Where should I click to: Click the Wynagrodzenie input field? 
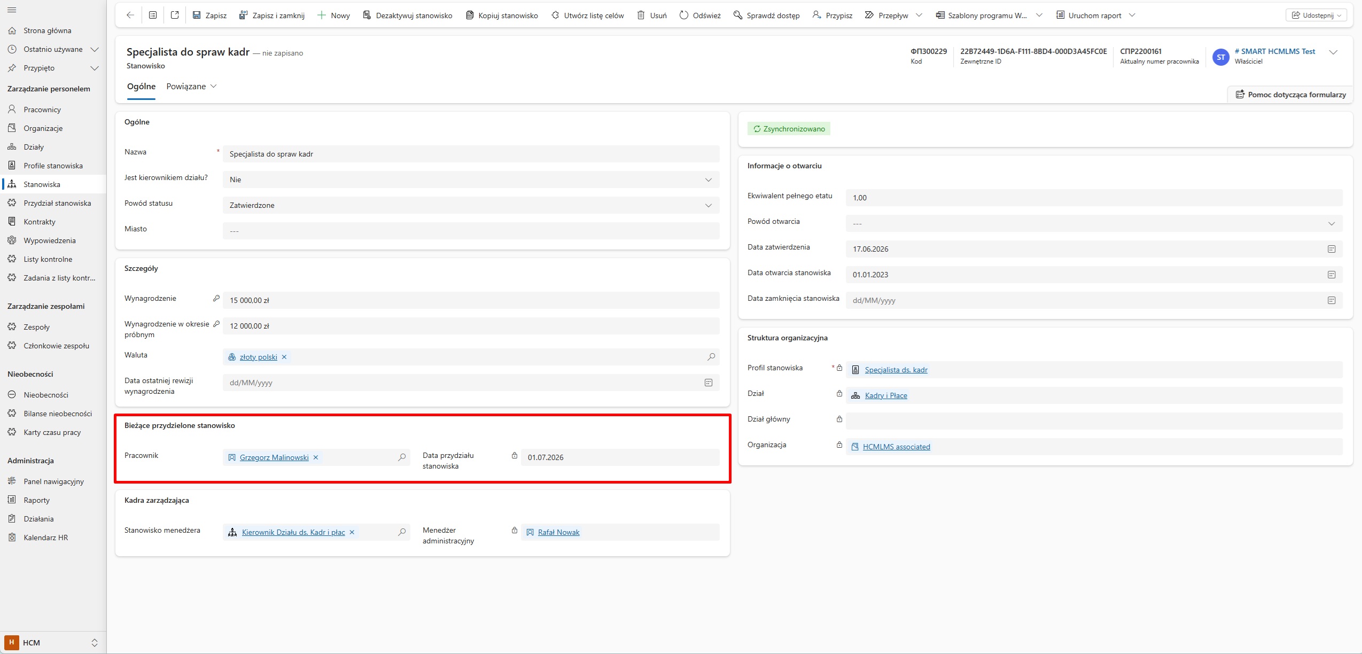coord(471,300)
